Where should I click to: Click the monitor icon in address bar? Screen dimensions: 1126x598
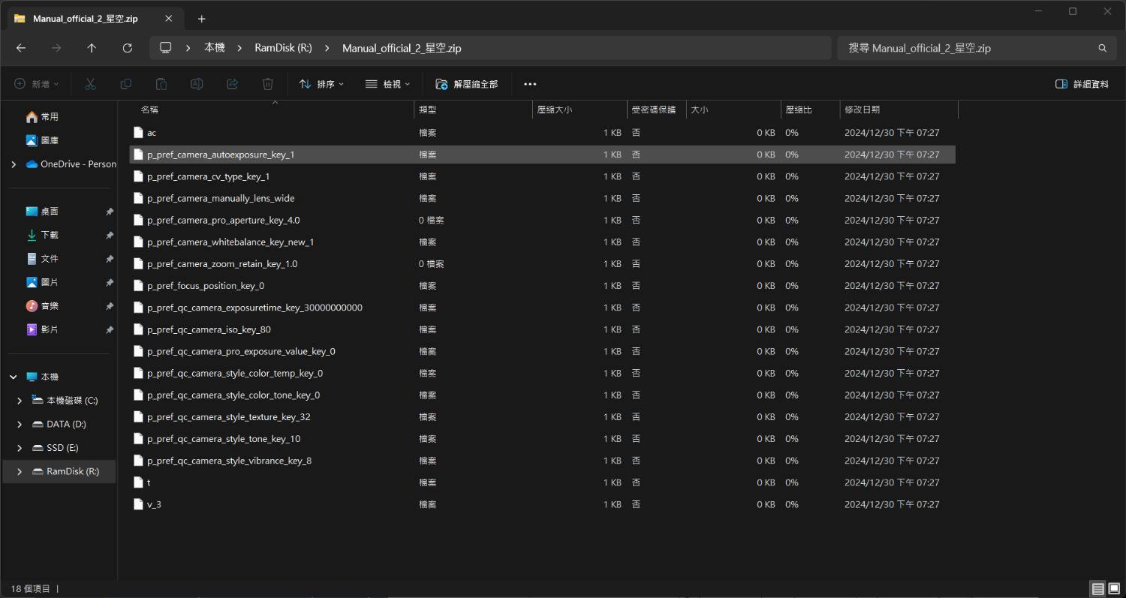(x=166, y=47)
